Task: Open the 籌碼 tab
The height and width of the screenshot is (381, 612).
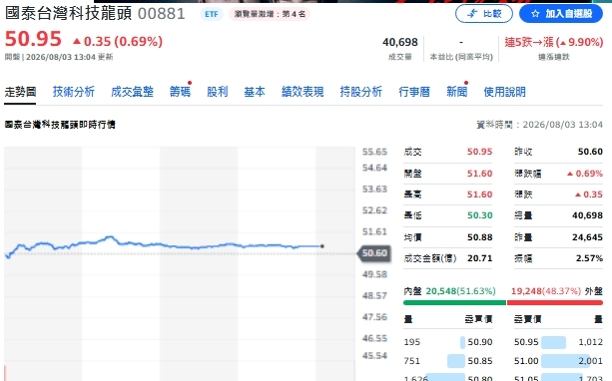Action: click(180, 92)
